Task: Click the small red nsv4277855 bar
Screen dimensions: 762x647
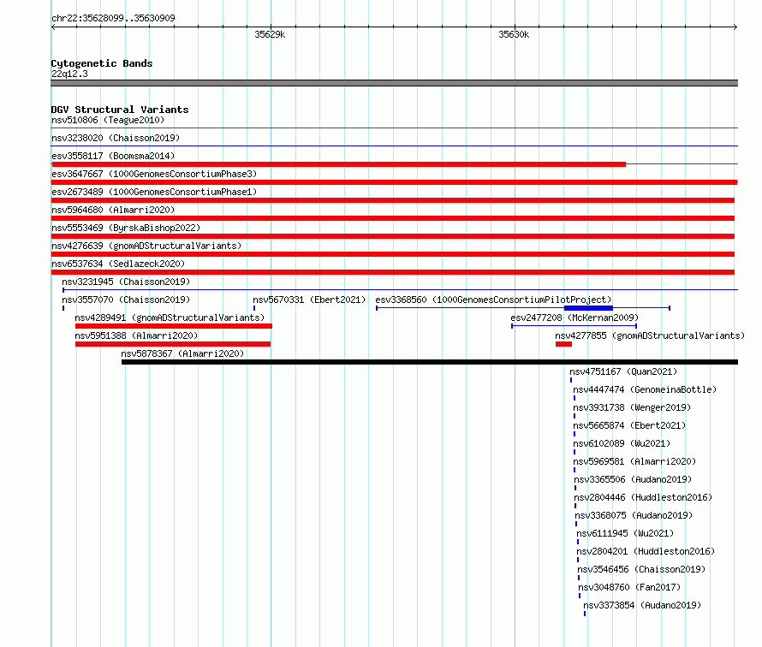Action: pos(563,344)
